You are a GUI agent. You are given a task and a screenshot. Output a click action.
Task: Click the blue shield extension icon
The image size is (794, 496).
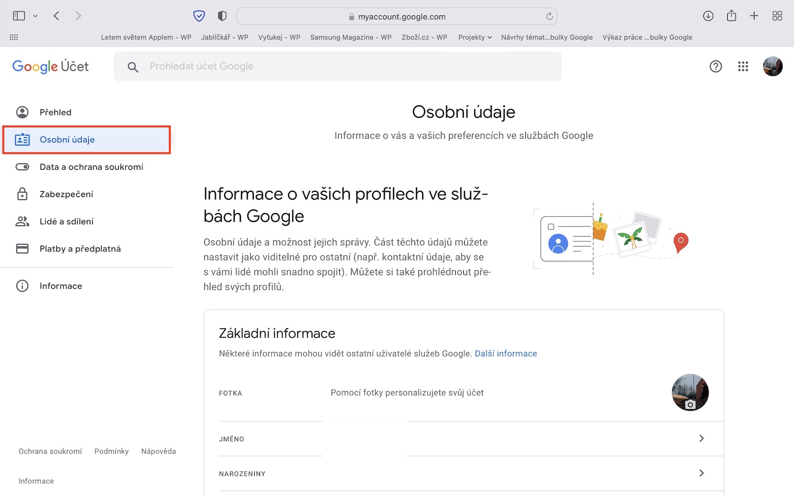pos(199,16)
